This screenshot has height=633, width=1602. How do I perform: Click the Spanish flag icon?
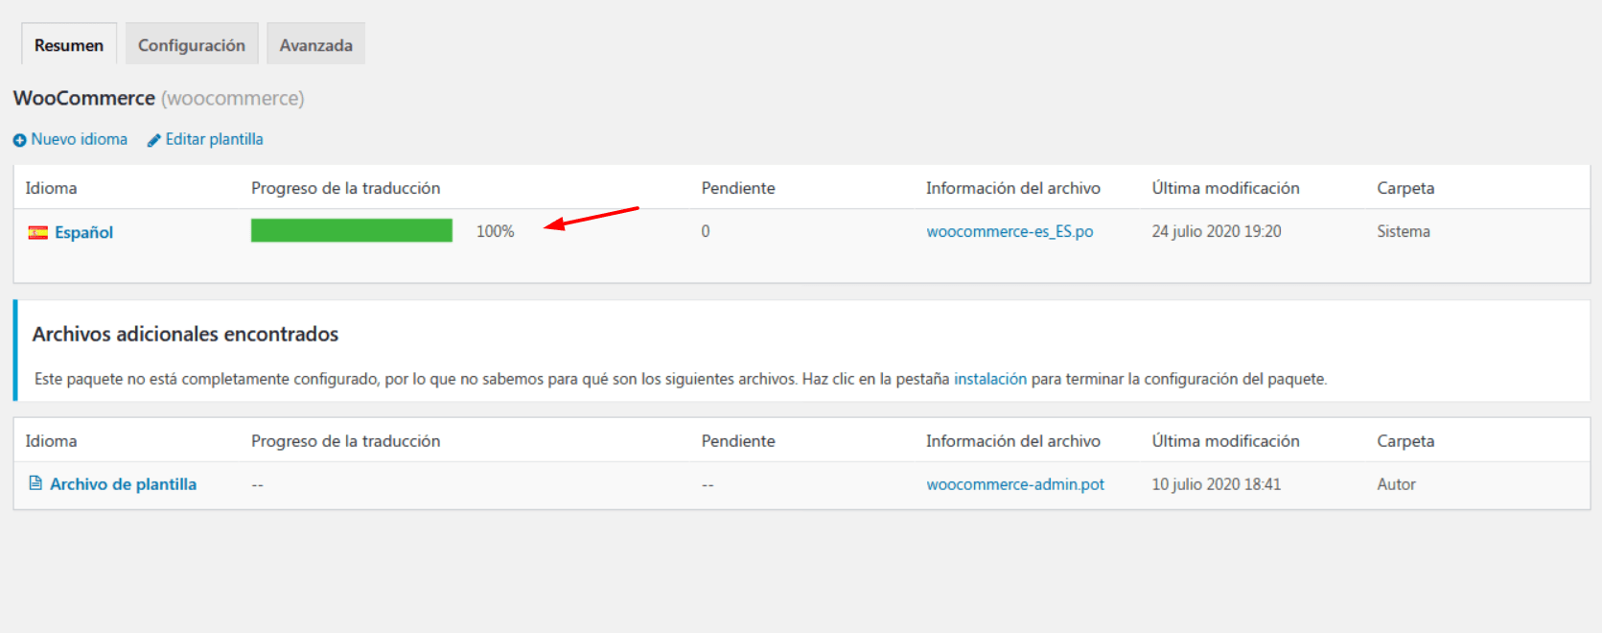click(37, 232)
